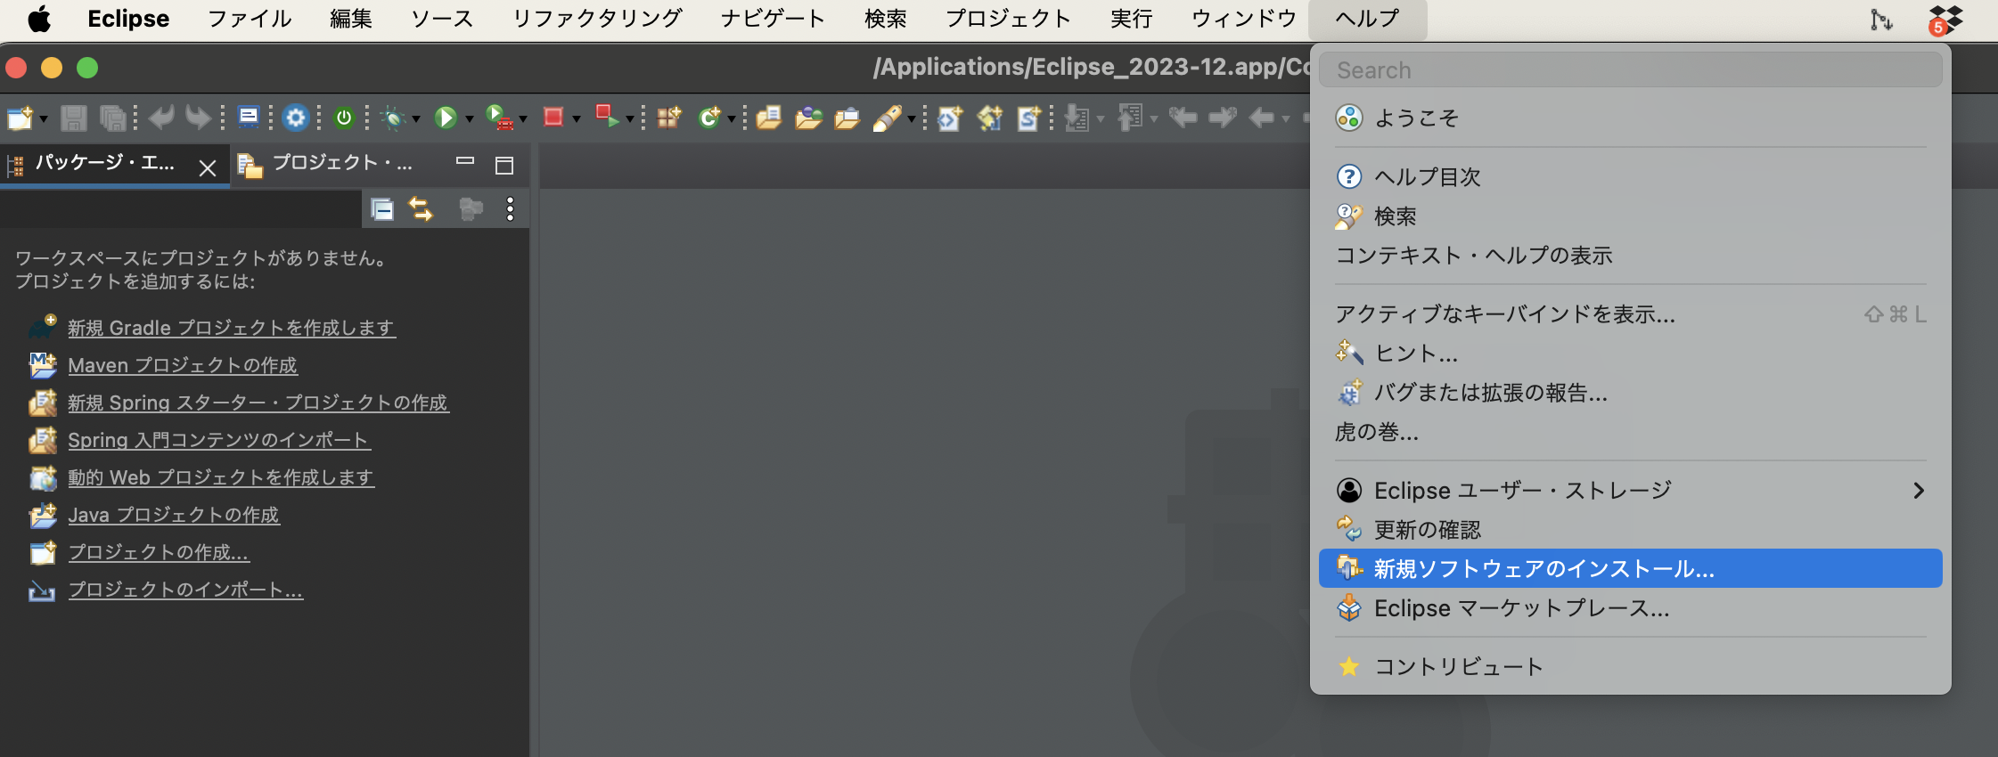Open dropdown arrow next to Debug bug
Screen dimensions: 1998x757
pos(415,119)
